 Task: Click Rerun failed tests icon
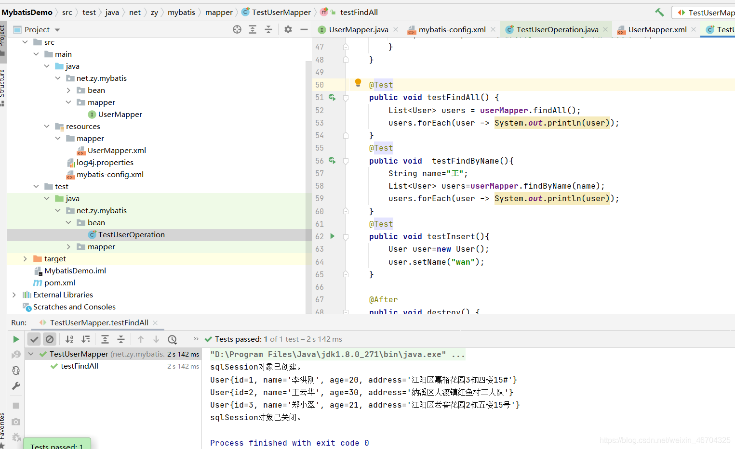click(16, 355)
